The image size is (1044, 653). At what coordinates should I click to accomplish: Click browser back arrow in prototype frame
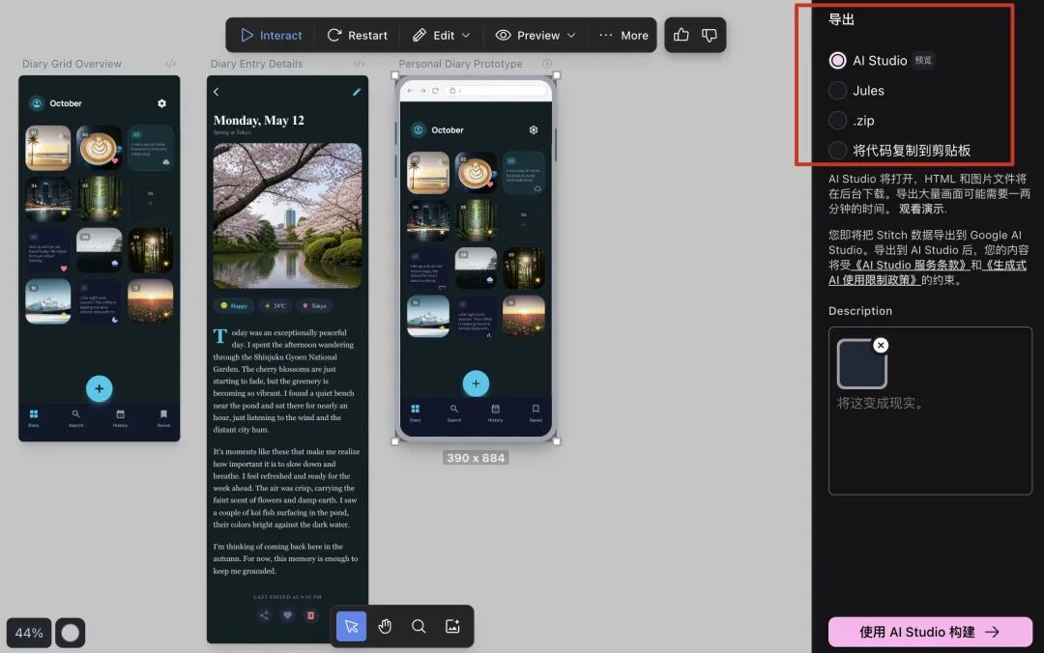[410, 91]
